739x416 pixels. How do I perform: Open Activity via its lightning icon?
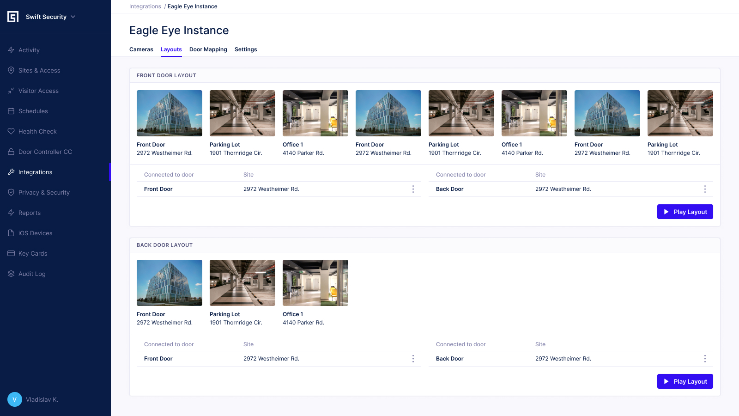(x=11, y=50)
